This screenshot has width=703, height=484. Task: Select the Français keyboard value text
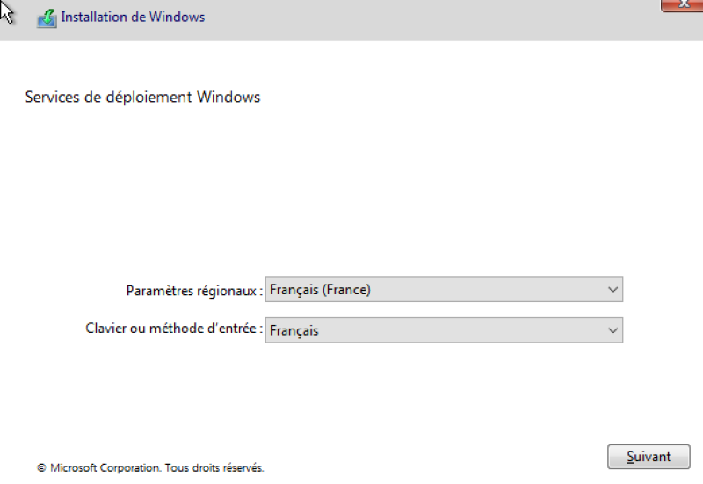point(294,331)
